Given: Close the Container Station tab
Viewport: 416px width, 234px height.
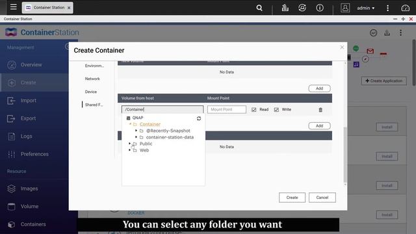Looking at the screenshot, I should [x=69, y=8].
